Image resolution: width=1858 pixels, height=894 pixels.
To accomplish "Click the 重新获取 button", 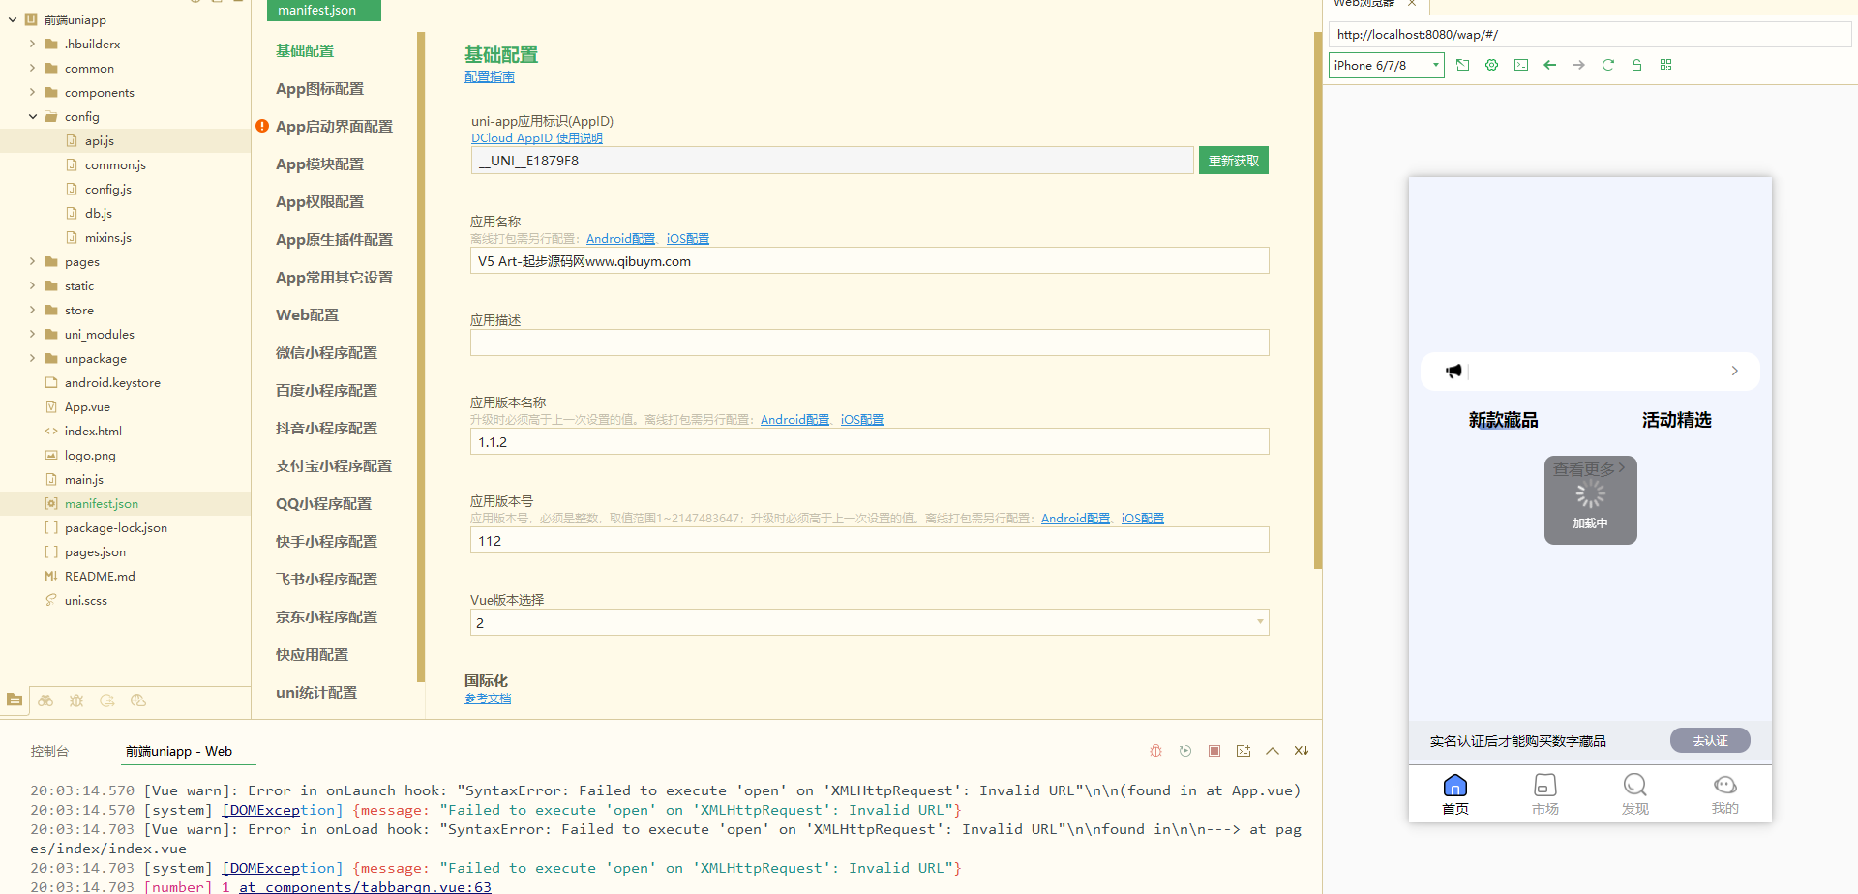I will 1233,161.
